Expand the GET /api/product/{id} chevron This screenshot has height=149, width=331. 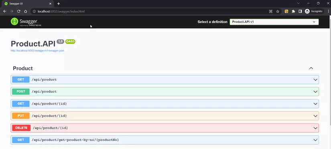(315, 104)
